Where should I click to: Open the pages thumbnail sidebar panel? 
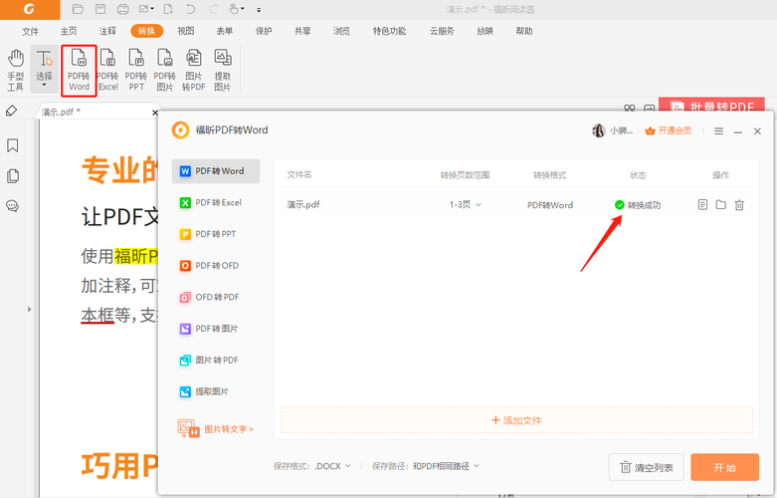[12, 176]
